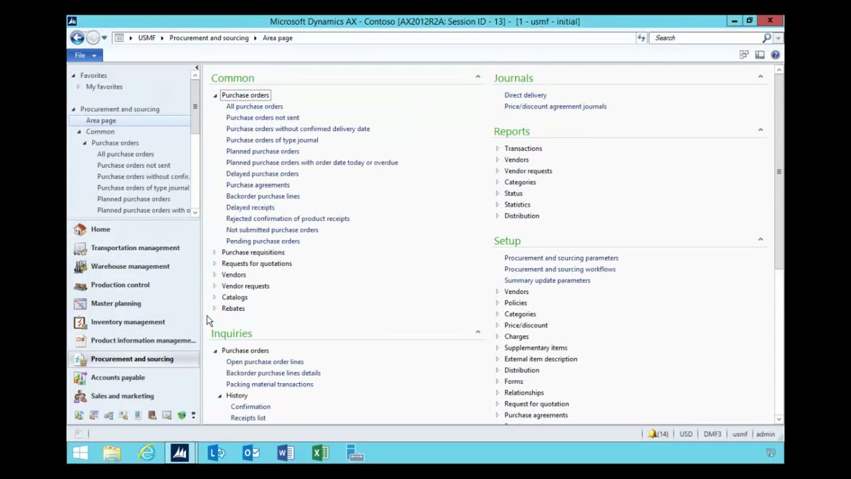
Task: Open the Help question mark icon
Action: pyautogui.click(x=775, y=55)
